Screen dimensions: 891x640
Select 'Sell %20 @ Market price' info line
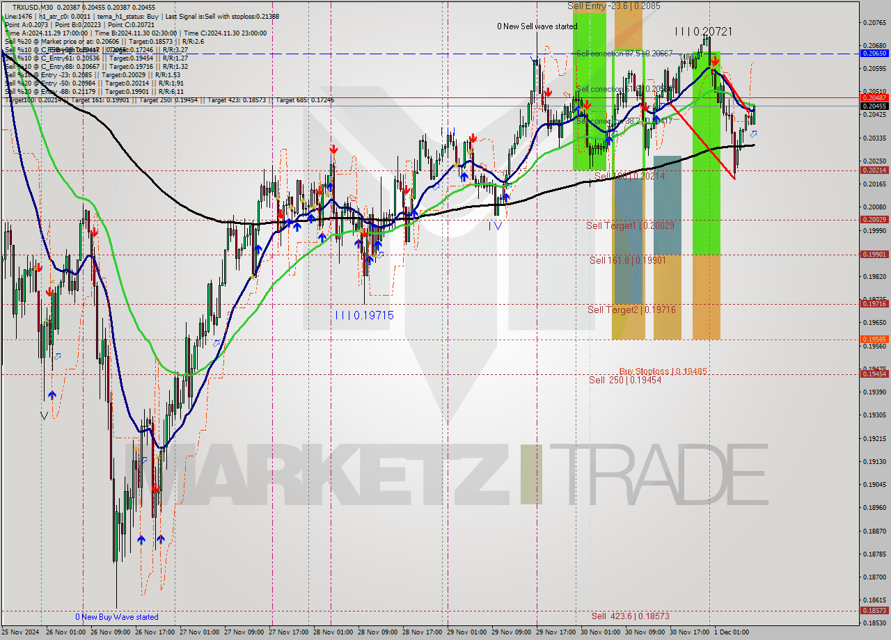coord(104,41)
